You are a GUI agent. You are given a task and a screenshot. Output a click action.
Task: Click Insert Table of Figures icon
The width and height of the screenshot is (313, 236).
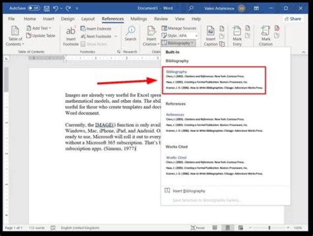(222, 29)
